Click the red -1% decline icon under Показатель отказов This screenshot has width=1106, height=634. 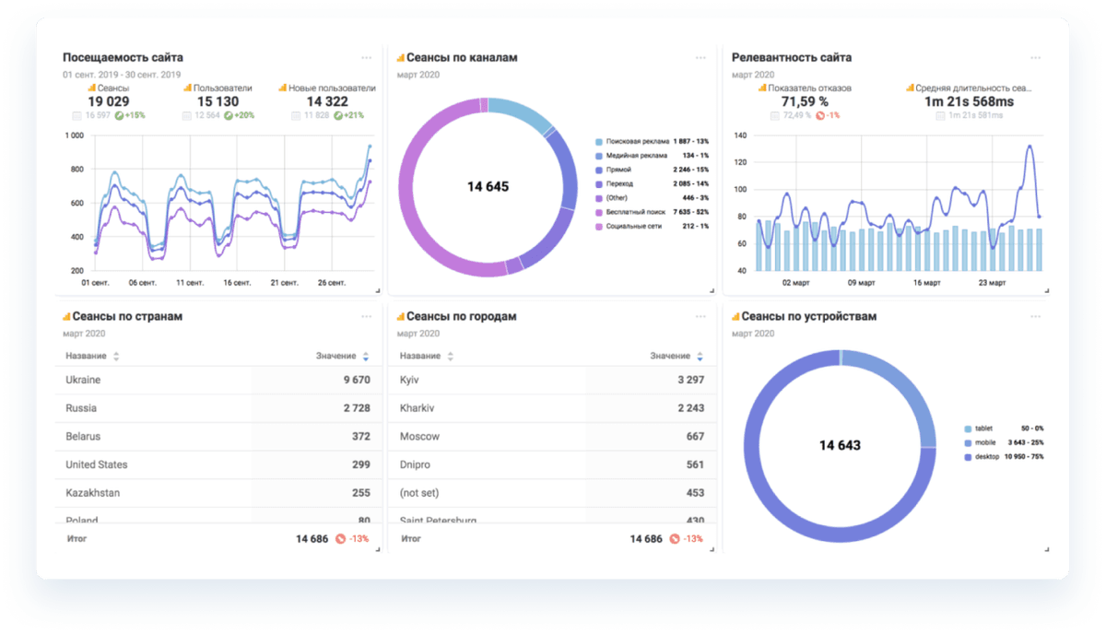tap(819, 115)
